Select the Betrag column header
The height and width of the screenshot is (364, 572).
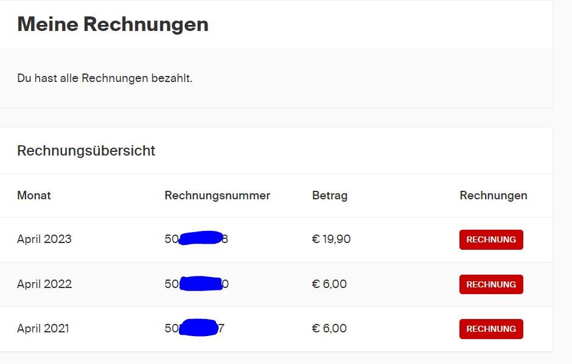point(330,195)
